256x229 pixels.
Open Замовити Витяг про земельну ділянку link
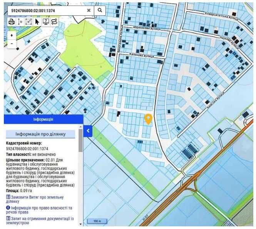(x=35, y=199)
